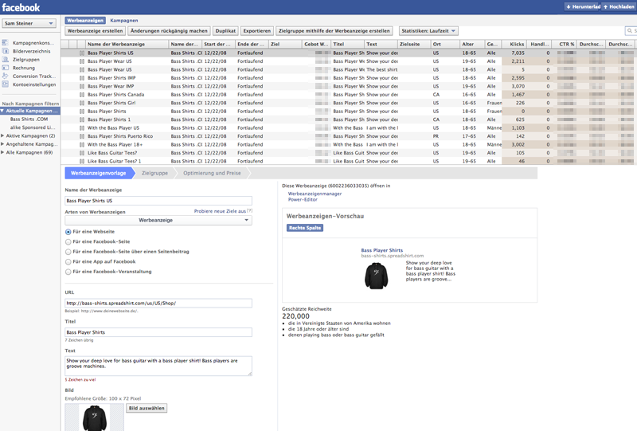
Task: Click the Rechnung sidebar icon
Action: coord(5,68)
